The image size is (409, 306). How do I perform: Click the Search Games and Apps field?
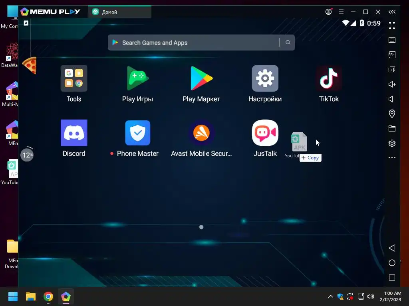(201, 42)
